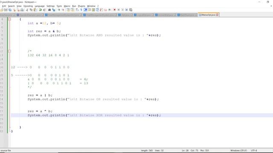The width and height of the screenshot is (273, 153).
Task: Toggle file monitoring eye icon
Action: [109, 10]
